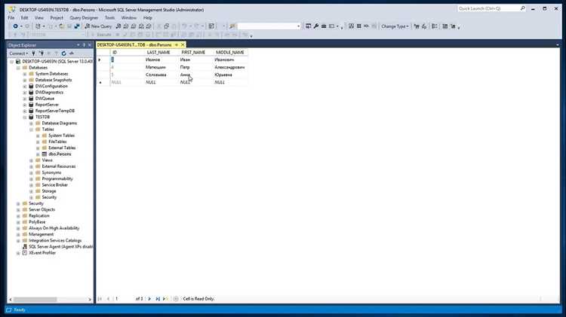The image size is (566, 317).
Task: Click the search magnifier in Quick Launch
Action: [523, 8]
